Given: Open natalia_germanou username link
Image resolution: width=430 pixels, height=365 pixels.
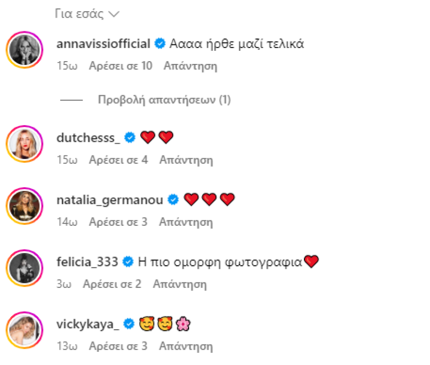Looking at the screenshot, I should (x=109, y=200).
